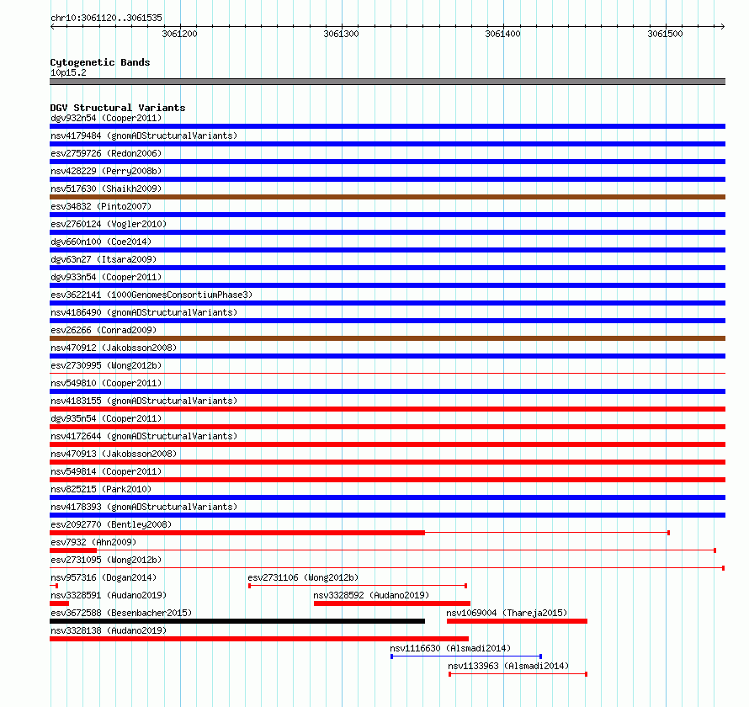Click the red nsv3328138 variant bar
749x707 pixels.
(x=259, y=639)
